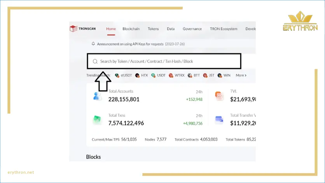Click the Total Transfer Volume wallet icon
The image size is (325, 183).
point(219,120)
